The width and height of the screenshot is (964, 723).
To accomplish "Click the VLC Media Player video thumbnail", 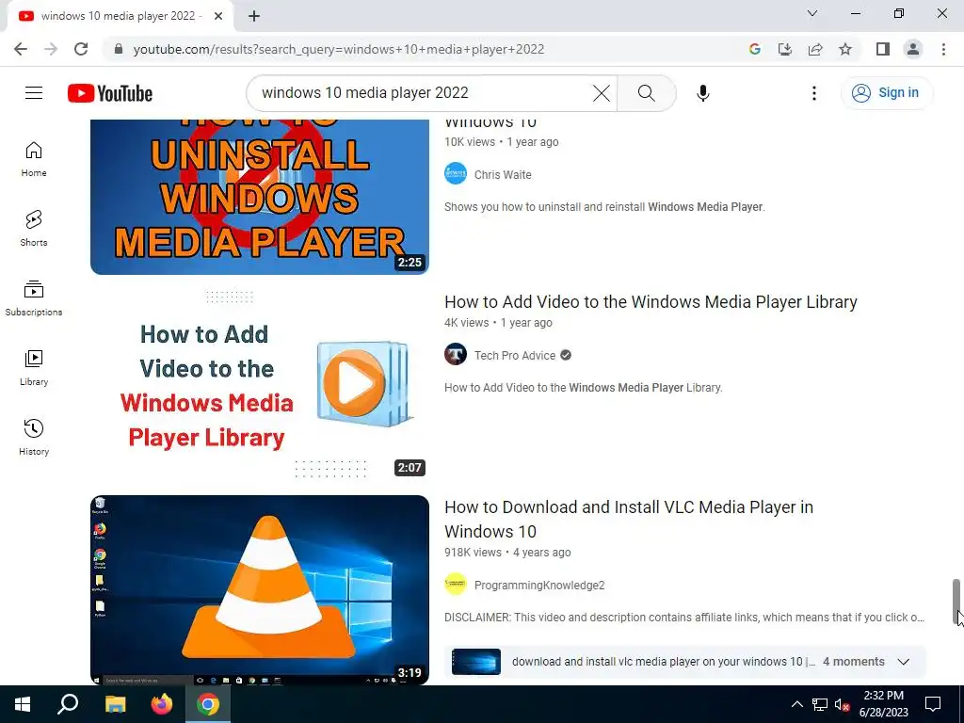I will [260, 590].
